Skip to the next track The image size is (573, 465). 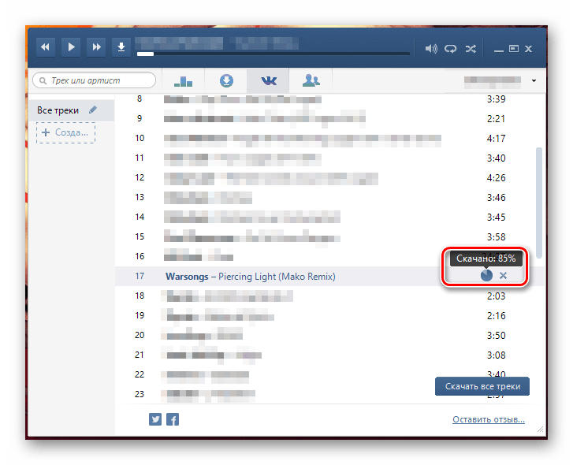tap(96, 47)
